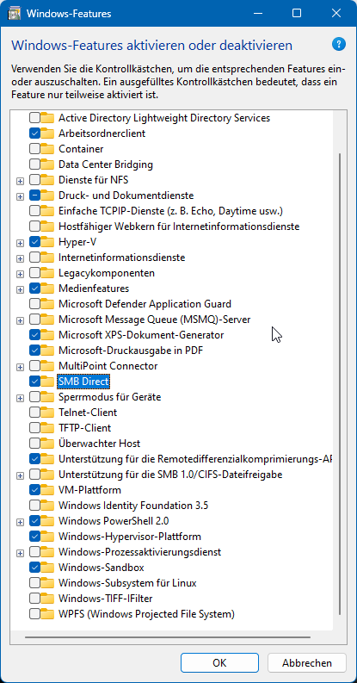Click the folder icon beside Container
Image resolution: width=357 pixels, height=683 pixels.
47,149
